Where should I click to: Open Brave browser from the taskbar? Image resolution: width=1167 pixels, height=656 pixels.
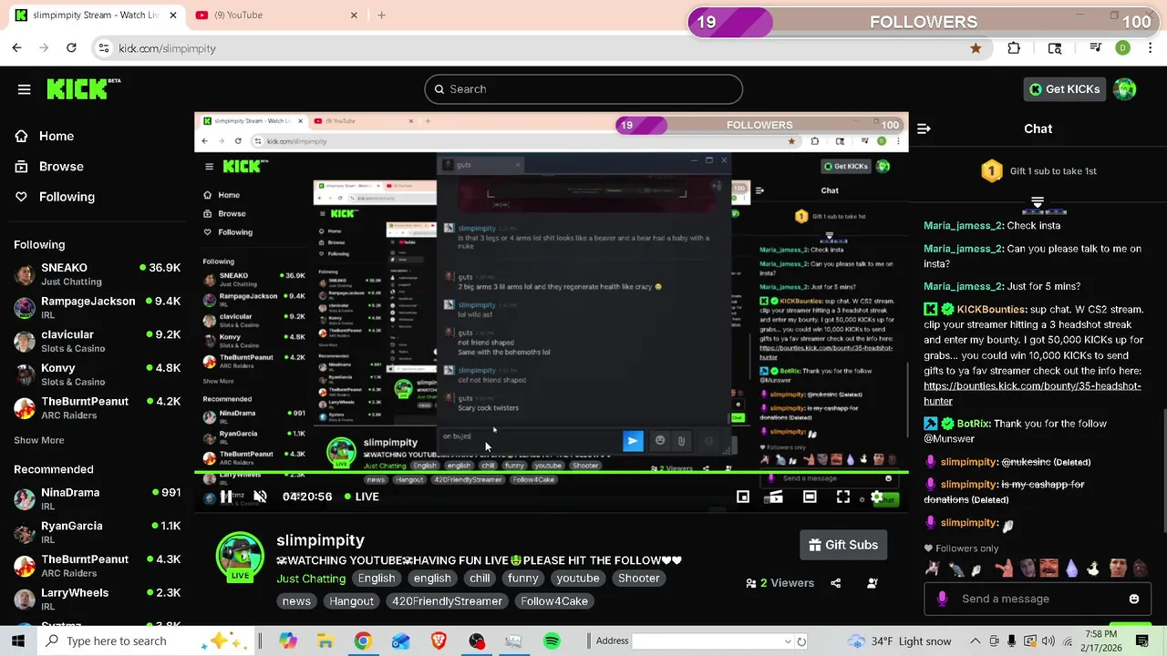[439, 641]
